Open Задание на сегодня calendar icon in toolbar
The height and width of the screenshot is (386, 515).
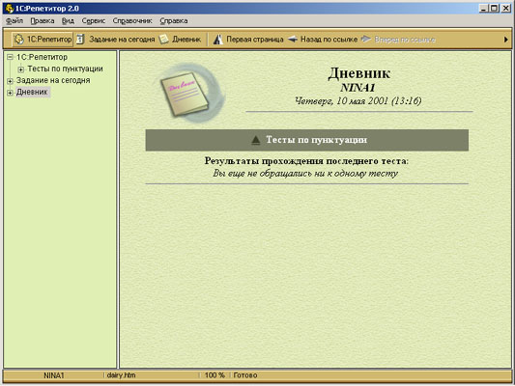pos(80,39)
